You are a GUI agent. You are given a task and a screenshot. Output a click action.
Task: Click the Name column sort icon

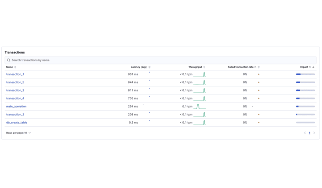(15, 67)
